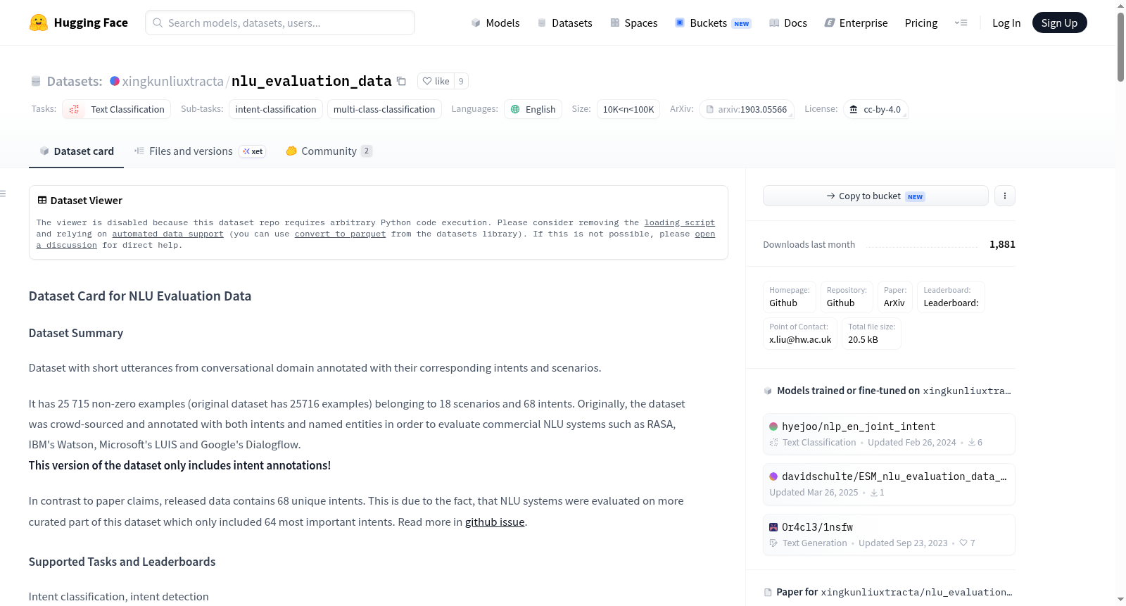This screenshot has width=1126, height=606.
Task: Click the x.liu@hw.ac.uk contact
Action: [x=800, y=333]
